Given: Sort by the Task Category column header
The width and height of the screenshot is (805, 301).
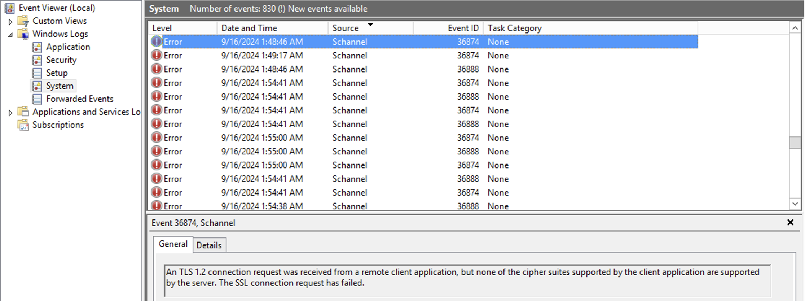Looking at the screenshot, I should point(590,28).
